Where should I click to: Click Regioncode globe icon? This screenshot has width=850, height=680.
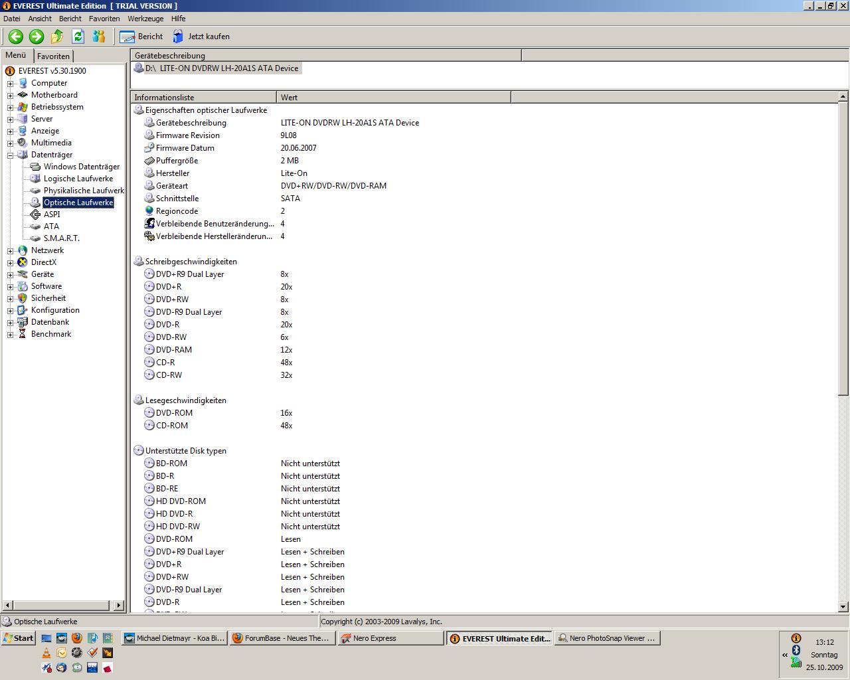click(x=149, y=211)
